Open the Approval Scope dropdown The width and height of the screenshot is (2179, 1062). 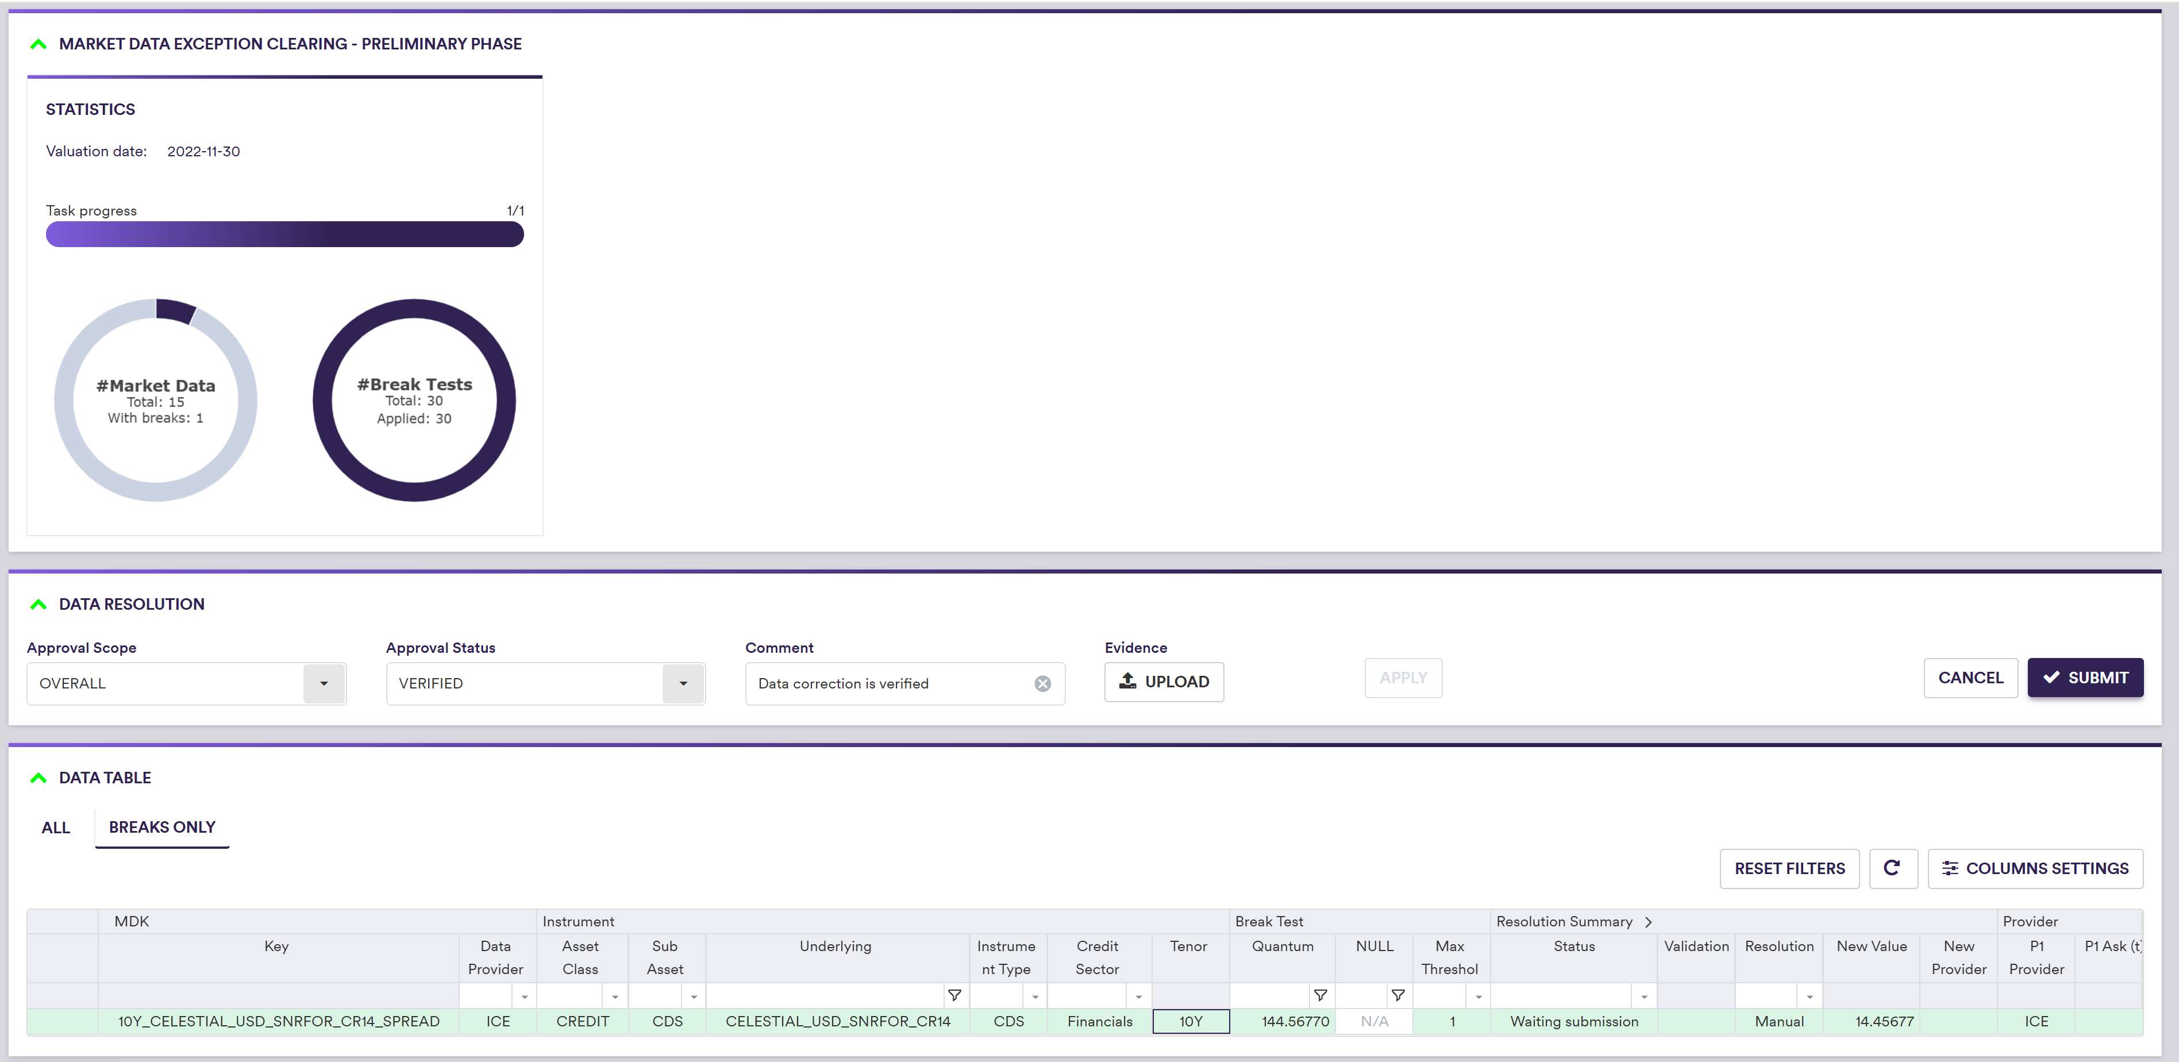pos(323,683)
